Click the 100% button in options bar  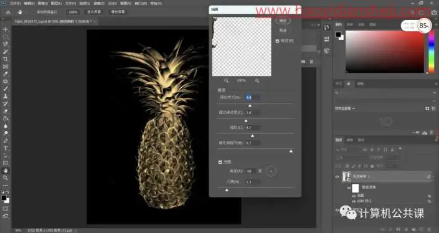point(73,12)
